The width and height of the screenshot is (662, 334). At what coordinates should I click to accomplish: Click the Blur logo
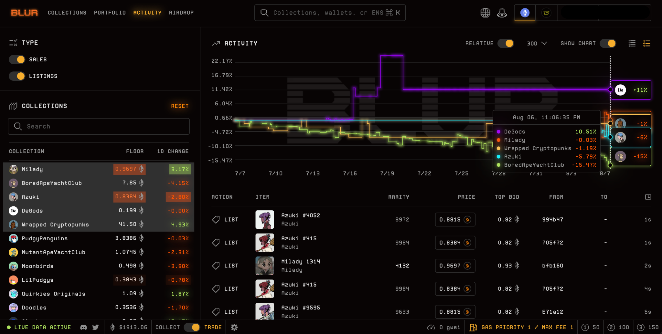pyautogui.click(x=24, y=13)
